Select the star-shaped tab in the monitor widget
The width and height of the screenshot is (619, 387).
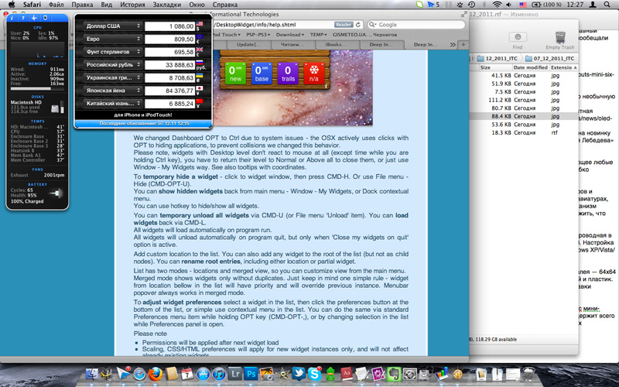[x=34, y=18]
